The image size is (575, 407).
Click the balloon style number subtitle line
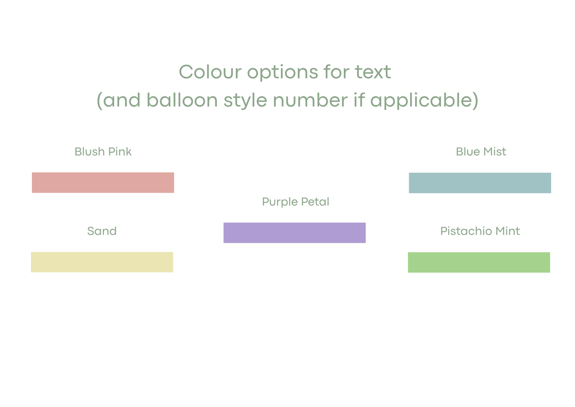287,100
